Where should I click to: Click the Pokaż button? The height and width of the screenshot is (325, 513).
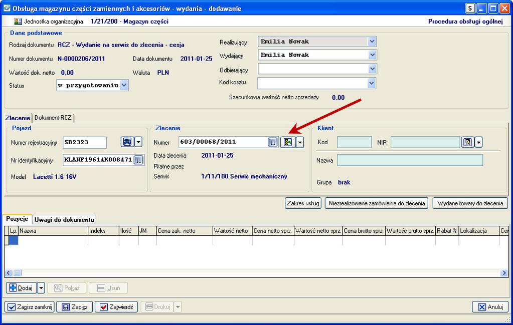coord(67,288)
